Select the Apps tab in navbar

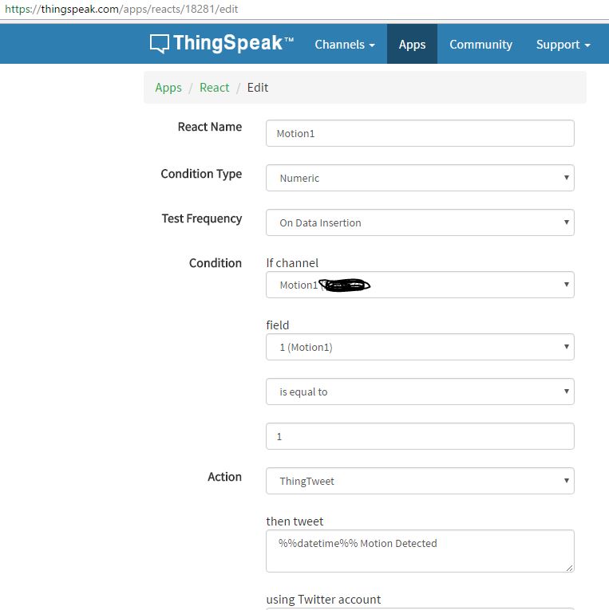point(412,45)
